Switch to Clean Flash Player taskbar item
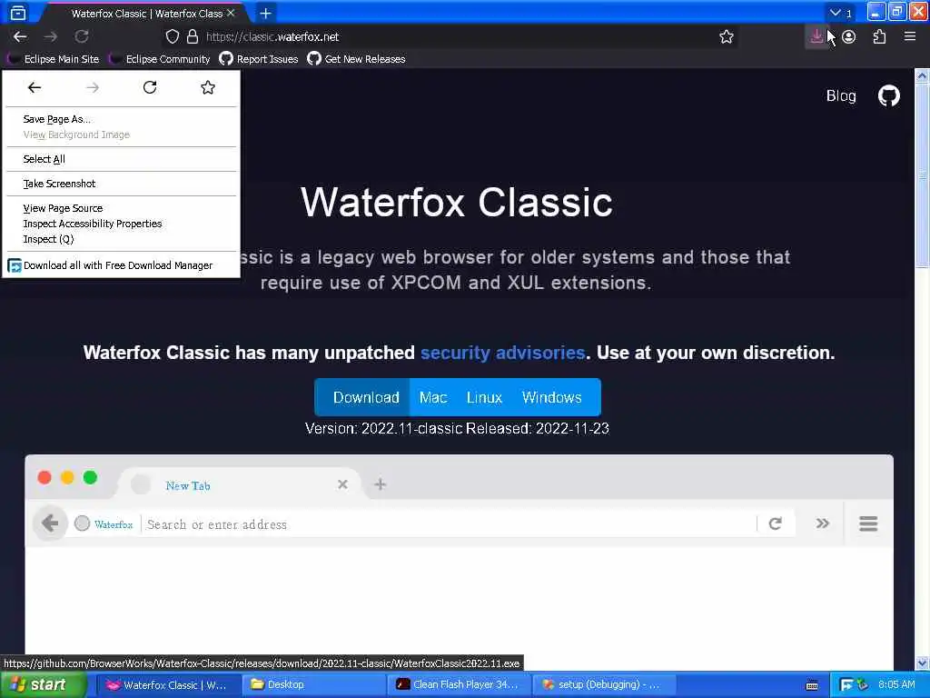Image resolution: width=930 pixels, height=698 pixels. tap(460, 685)
